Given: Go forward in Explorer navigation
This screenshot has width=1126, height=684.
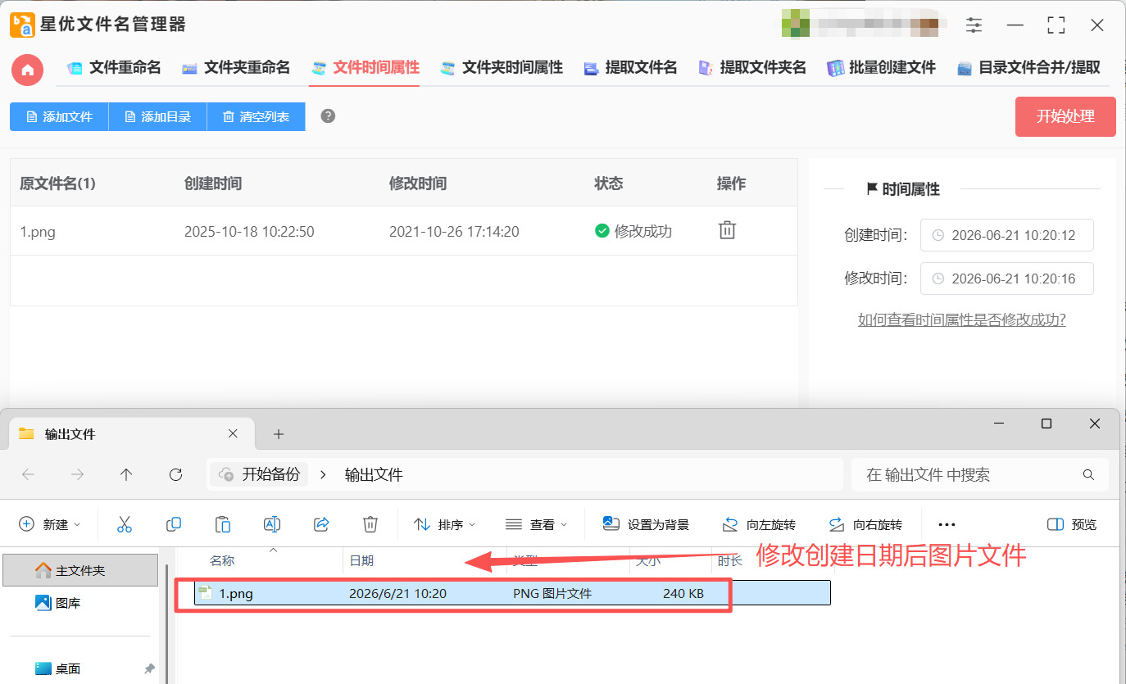Looking at the screenshot, I should (x=77, y=474).
